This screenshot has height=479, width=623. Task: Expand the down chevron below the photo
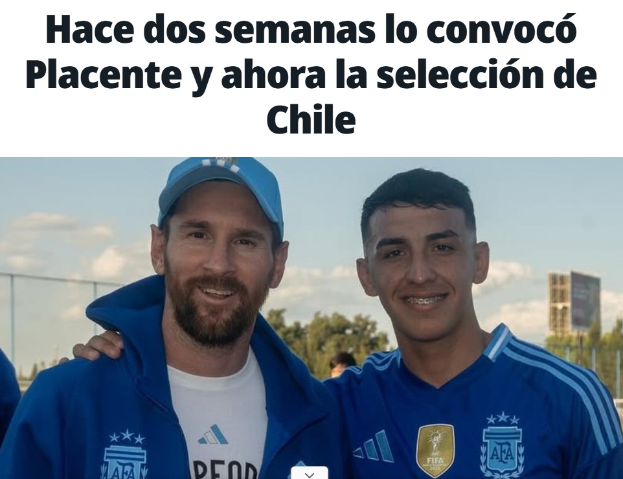pyautogui.click(x=310, y=473)
